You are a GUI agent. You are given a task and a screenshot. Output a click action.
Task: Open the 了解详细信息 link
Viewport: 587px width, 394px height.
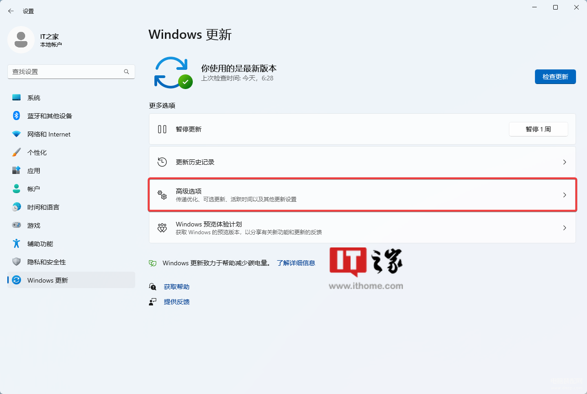pyautogui.click(x=296, y=263)
